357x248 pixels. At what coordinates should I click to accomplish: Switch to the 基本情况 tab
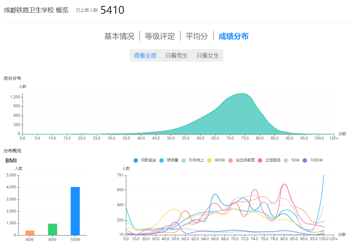click(119, 36)
